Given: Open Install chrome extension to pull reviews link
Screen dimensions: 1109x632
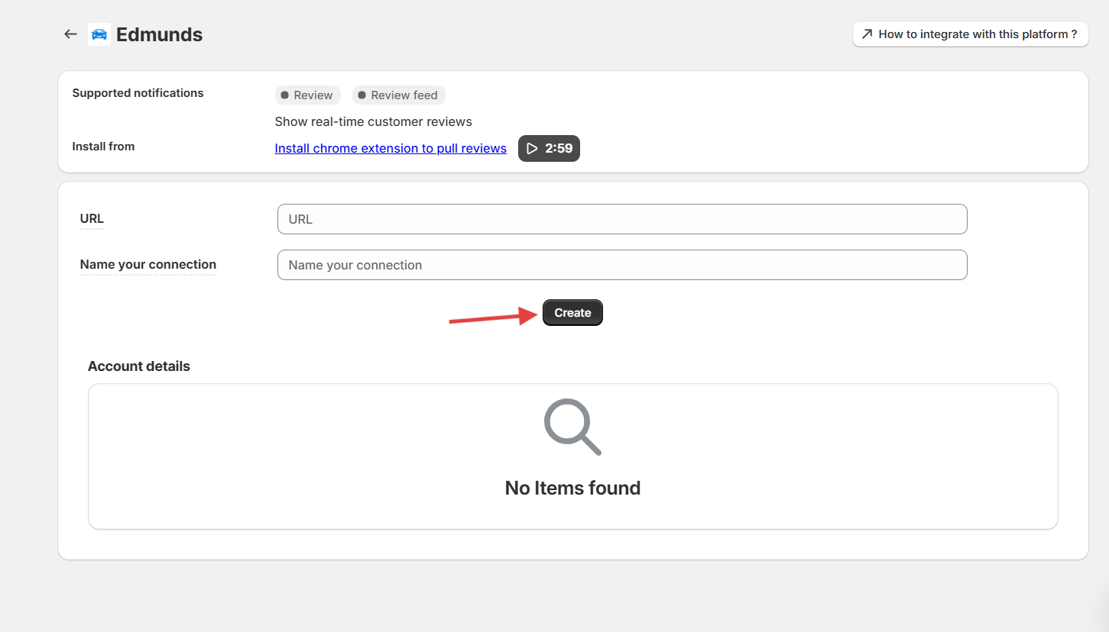Looking at the screenshot, I should coord(391,148).
